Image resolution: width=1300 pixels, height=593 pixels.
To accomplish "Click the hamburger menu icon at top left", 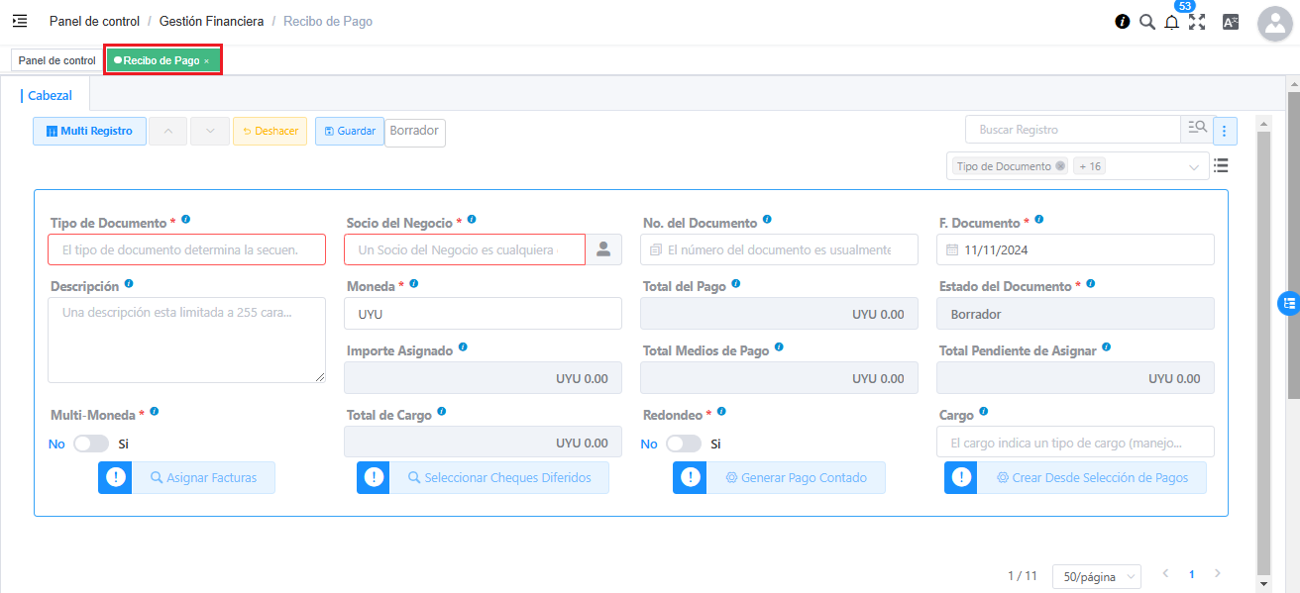I will [x=20, y=21].
